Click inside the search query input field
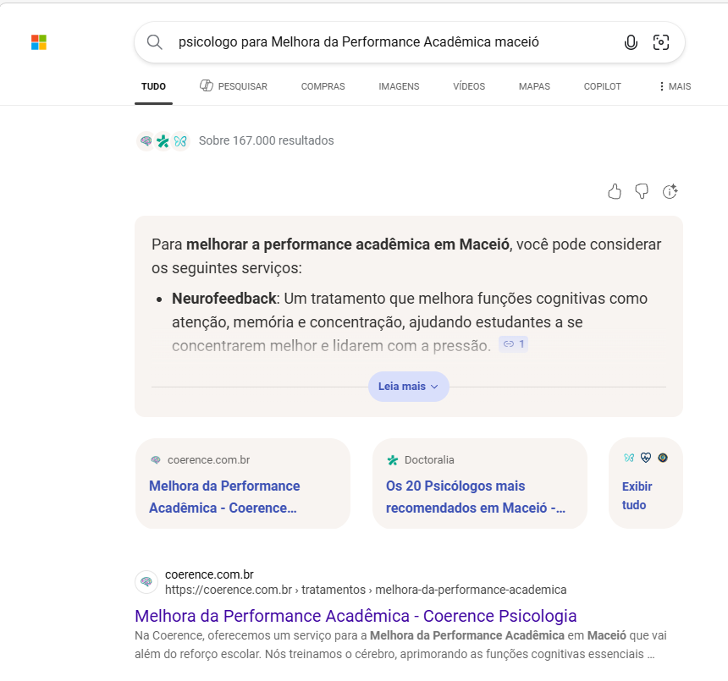Viewport: 728px width, 681px height. [x=358, y=42]
